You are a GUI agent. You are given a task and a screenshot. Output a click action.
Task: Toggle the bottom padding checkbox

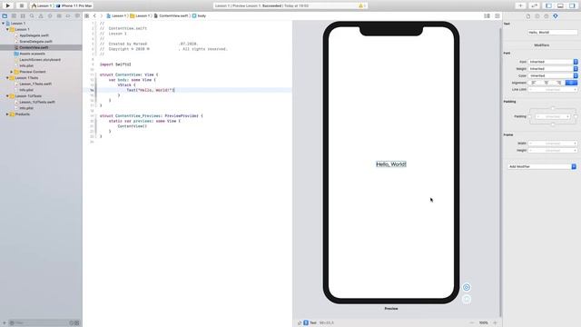553,124
